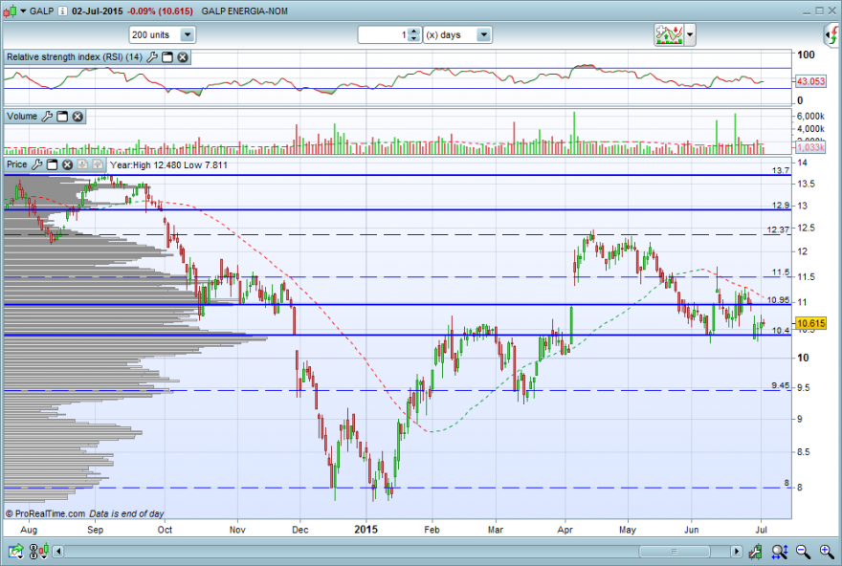Click the period multiplier input field
This screenshot has height=566, width=842.
click(384, 34)
